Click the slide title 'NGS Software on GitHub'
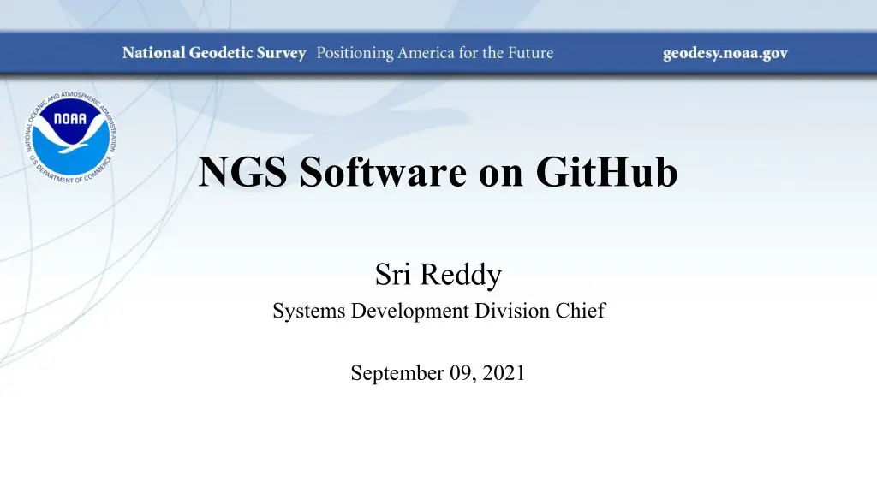877x493 pixels. point(438,172)
